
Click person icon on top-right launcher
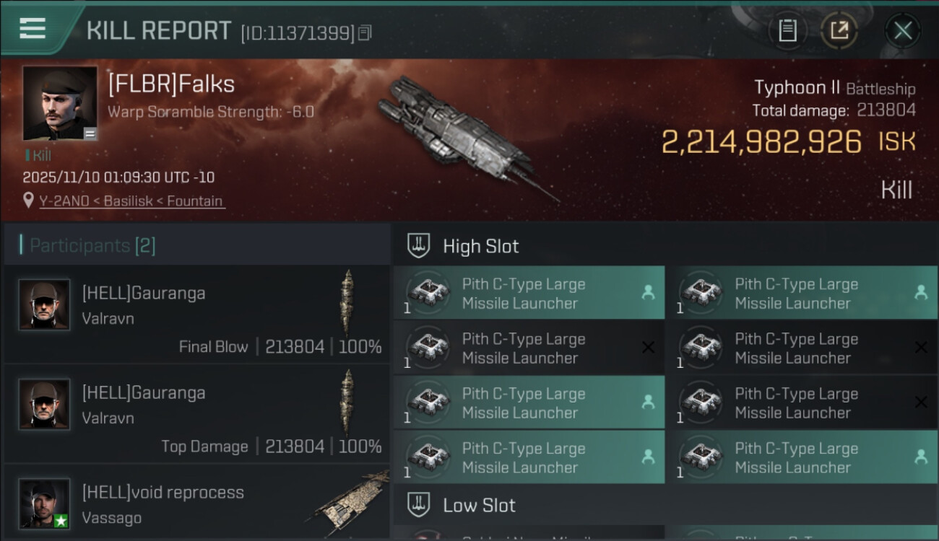pyautogui.click(x=920, y=293)
